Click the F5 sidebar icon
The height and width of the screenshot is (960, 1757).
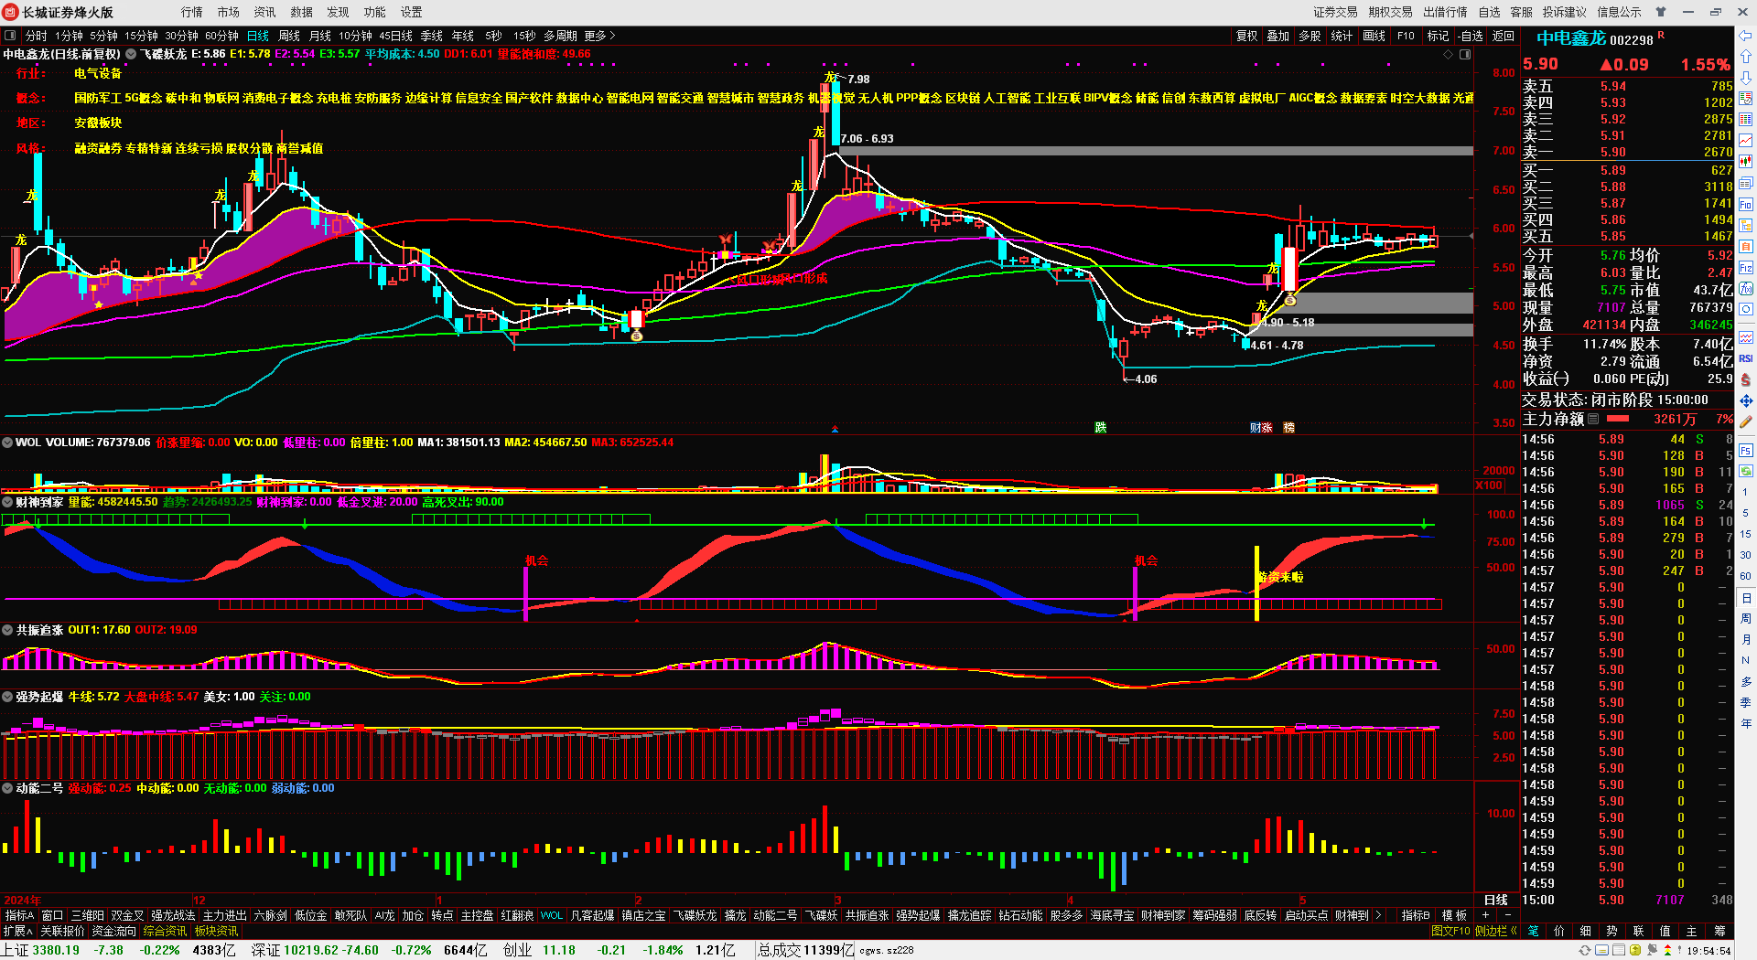click(x=1746, y=451)
